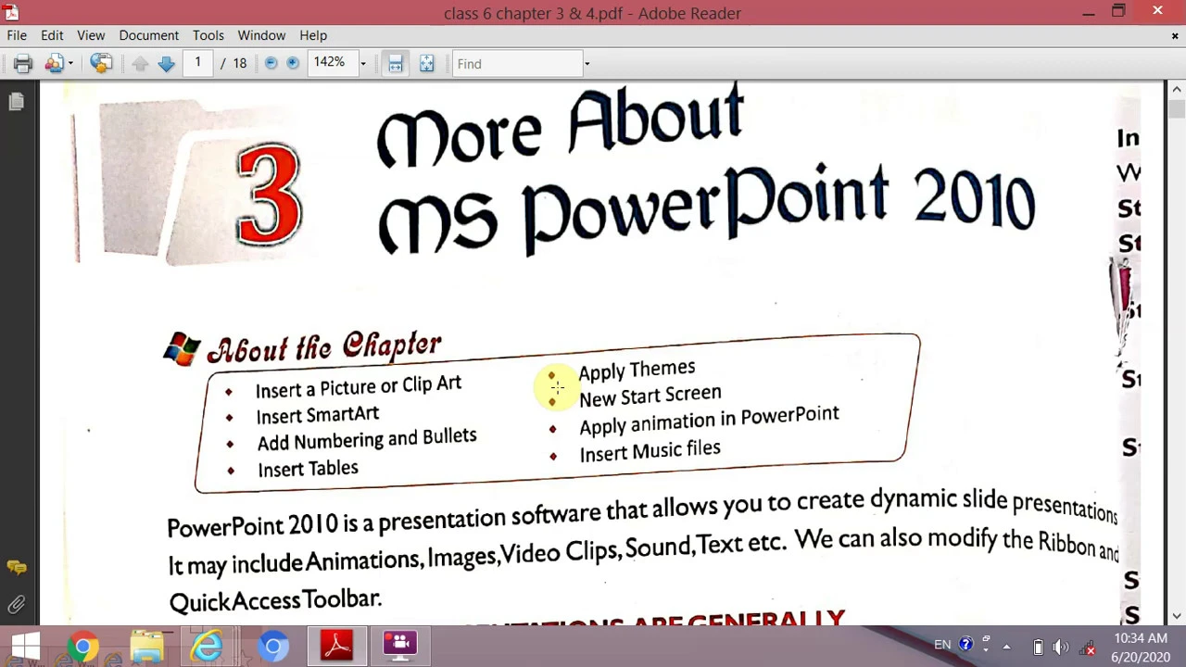
Task: Open the View menu
Action: click(91, 35)
